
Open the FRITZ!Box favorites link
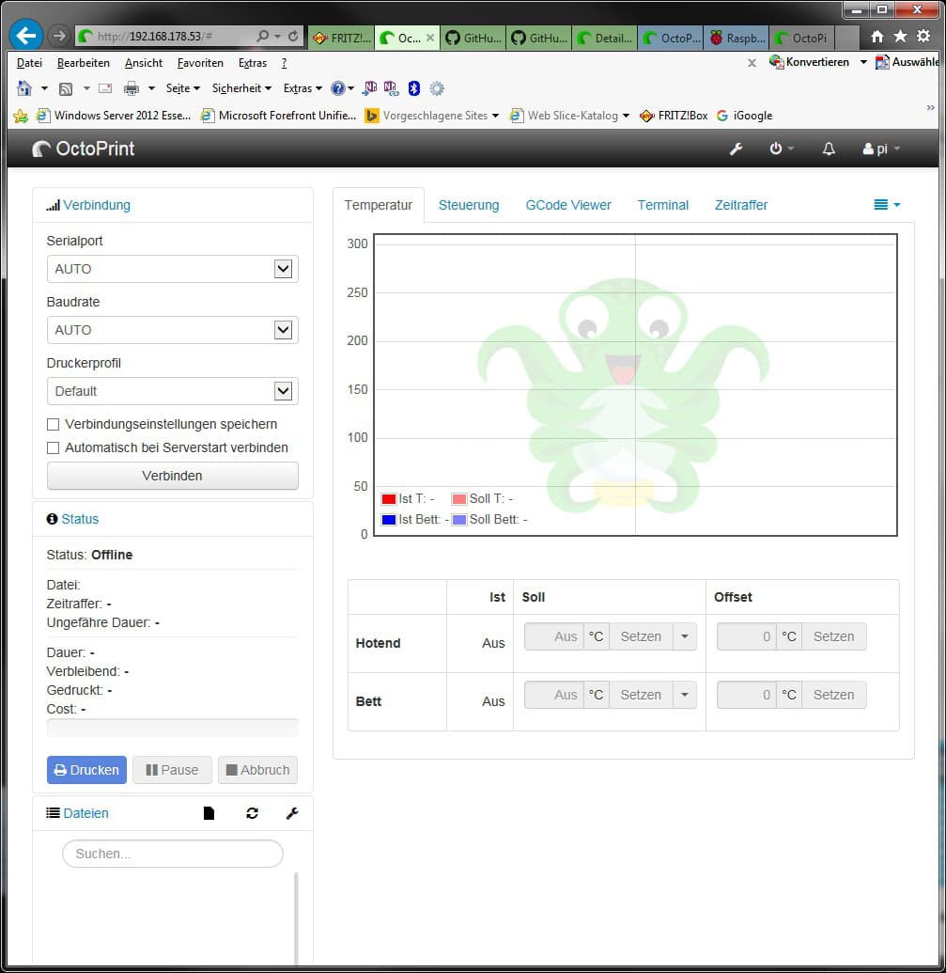(x=674, y=116)
